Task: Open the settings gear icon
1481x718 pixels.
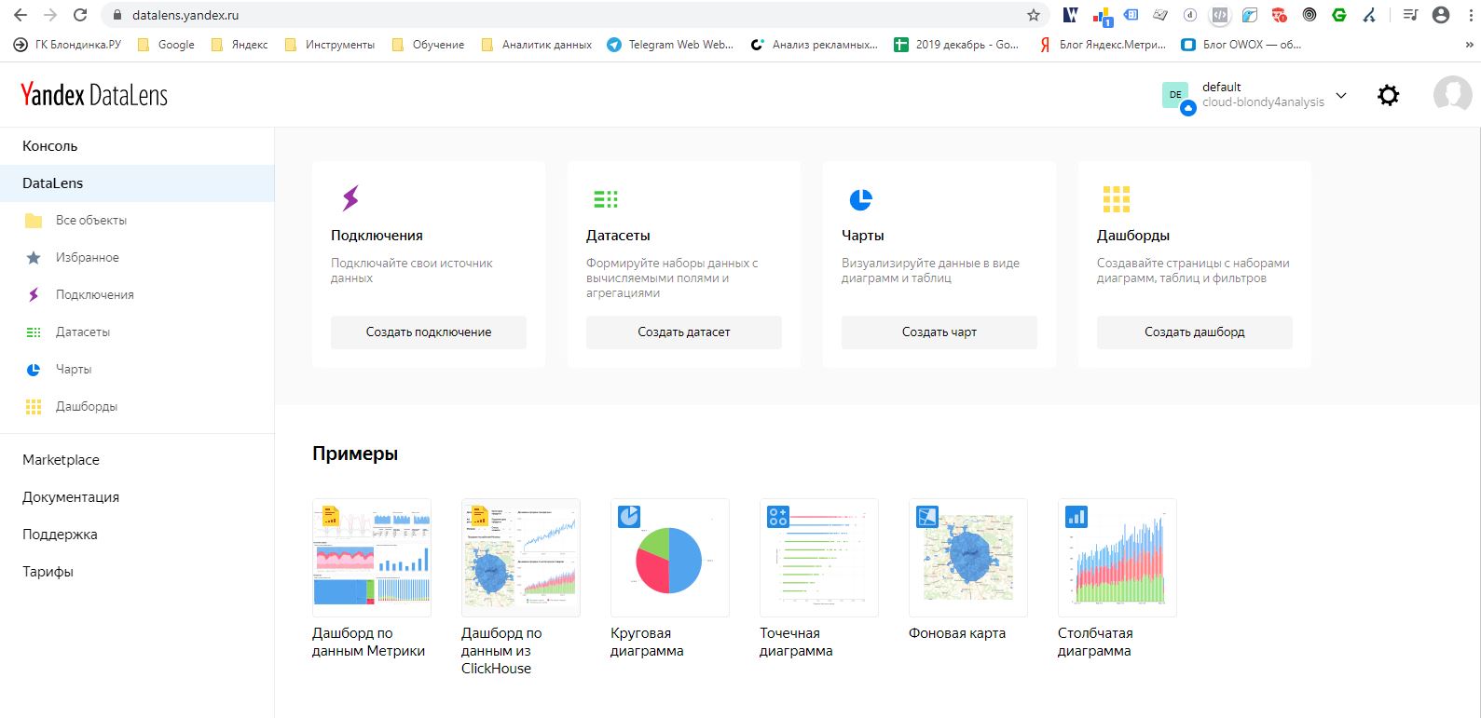Action: point(1389,95)
